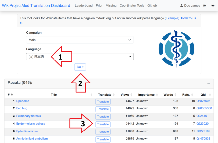This screenshot has height=143, width=218.
Task: Open the Epileptic seizure article link
Action: (27, 131)
